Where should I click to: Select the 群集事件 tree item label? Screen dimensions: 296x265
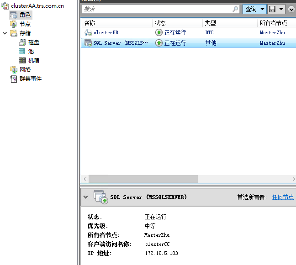click(31, 79)
